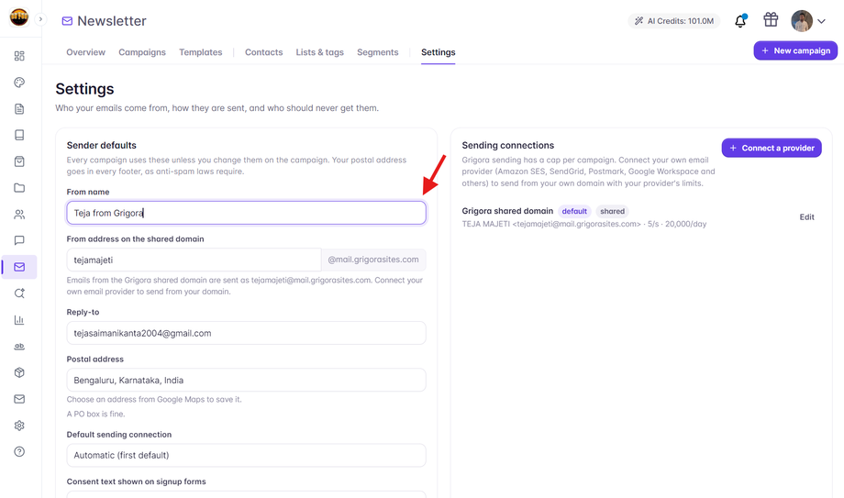Screen dimensions: 844x498
Task: Open the Default sending connection dropdown
Action: (246, 455)
